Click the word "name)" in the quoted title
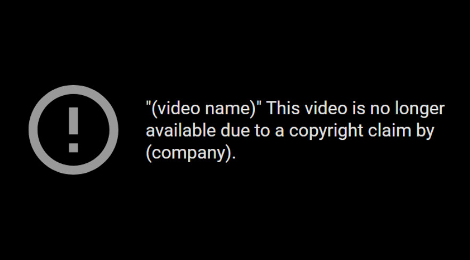470x260 pixels. [231, 108]
